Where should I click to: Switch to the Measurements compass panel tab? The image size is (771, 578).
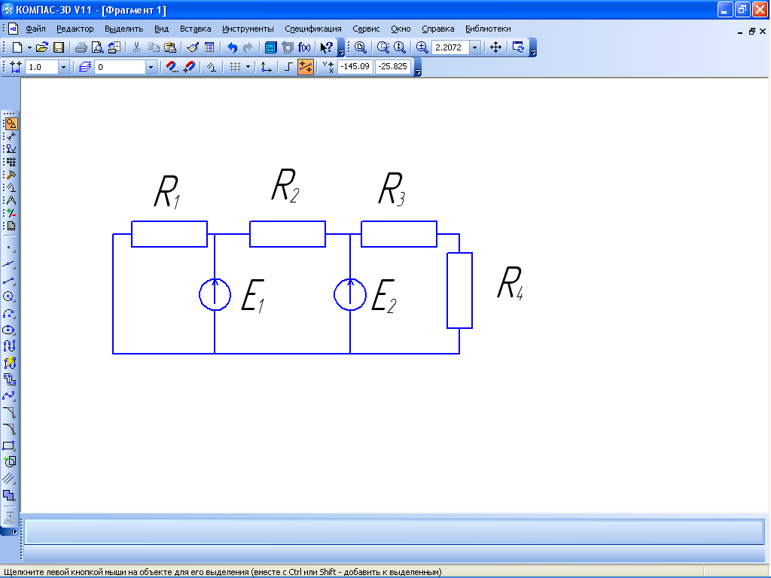tap(11, 200)
